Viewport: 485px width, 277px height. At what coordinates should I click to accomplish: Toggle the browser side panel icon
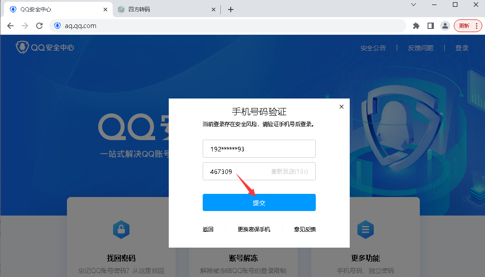point(430,26)
